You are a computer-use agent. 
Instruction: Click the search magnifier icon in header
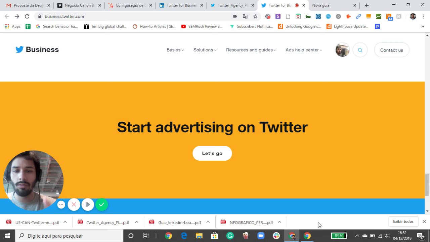click(x=360, y=50)
